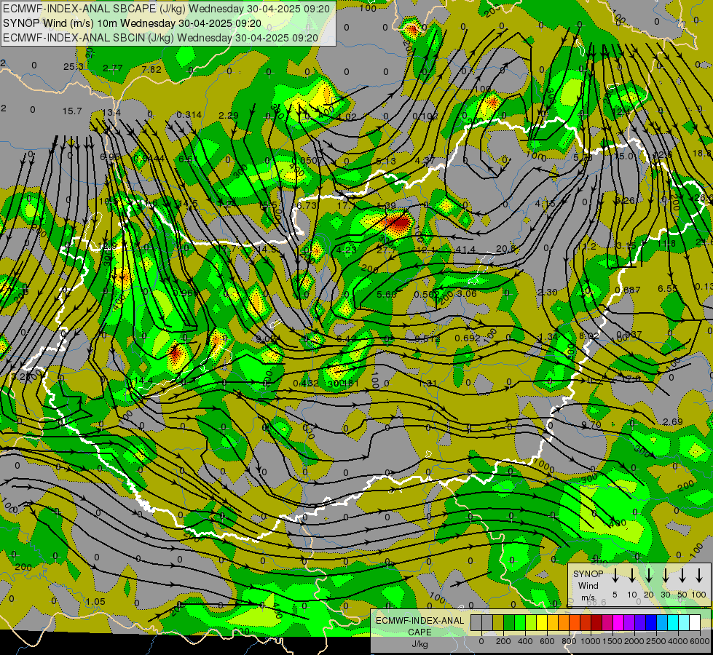Image resolution: width=713 pixels, height=655 pixels.
Task: Pick the yellow swatch in CAPE legend
Action: click(x=542, y=623)
